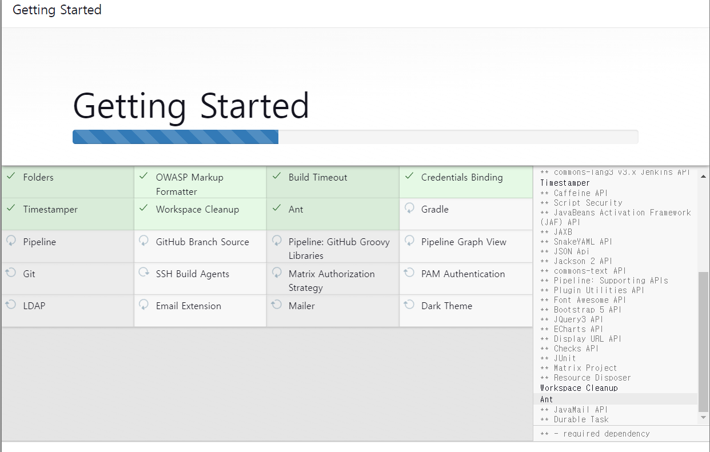This screenshot has width=710, height=452.
Task: Select the Mailer plugin label
Action: (302, 306)
